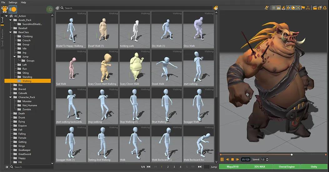Viewport: 329px width, 172px height.
Task: Click the tree panel scroll down arrow
Action: [52, 163]
